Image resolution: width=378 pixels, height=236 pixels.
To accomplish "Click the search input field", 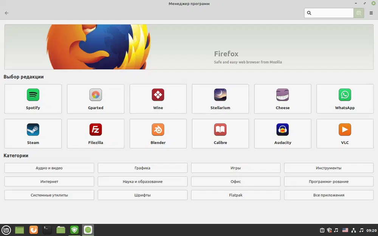I will tap(329, 13).
